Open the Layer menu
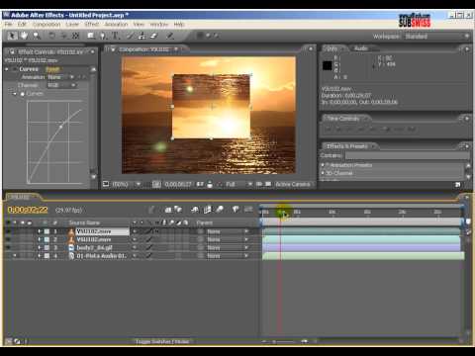 click(72, 25)
